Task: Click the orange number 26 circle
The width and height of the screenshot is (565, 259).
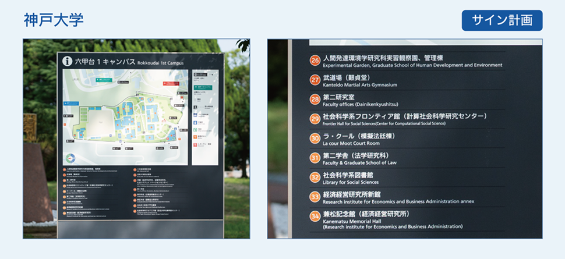Action: pos(315,61)
